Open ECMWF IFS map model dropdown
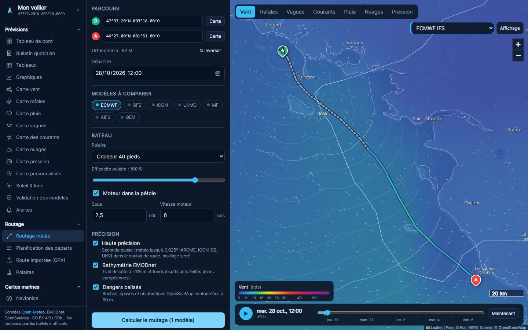The width and height of the screenshot is (528, 330). 452,28
